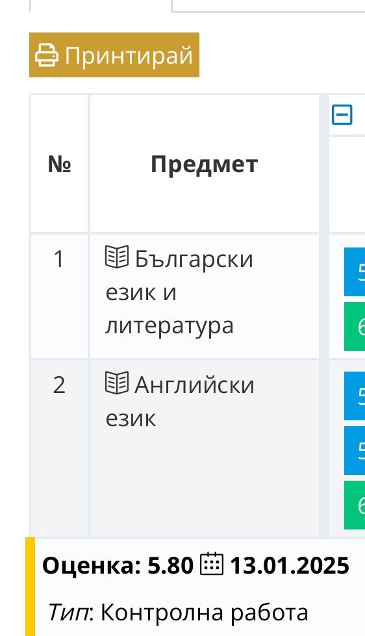Click the calendar icon in grade tooltip
Viewport: 365px width, 636px height.
click(212, 564)
